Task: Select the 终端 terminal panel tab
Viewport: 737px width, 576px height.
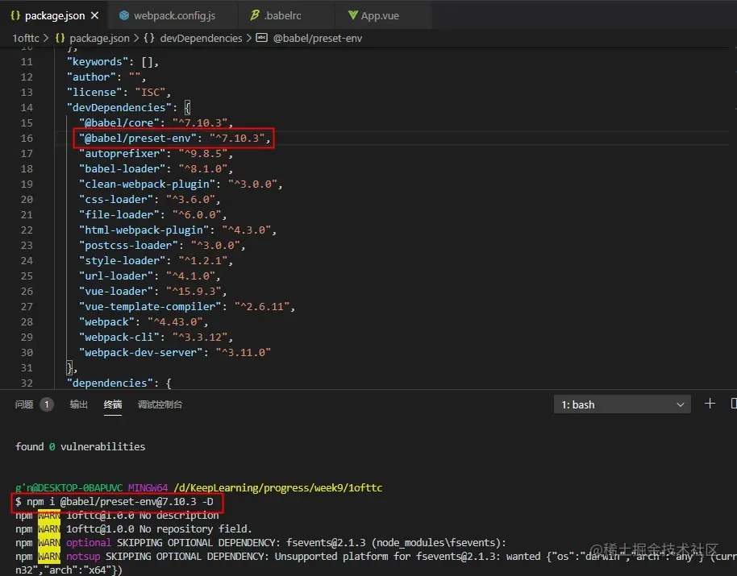Action: point(113,404)
